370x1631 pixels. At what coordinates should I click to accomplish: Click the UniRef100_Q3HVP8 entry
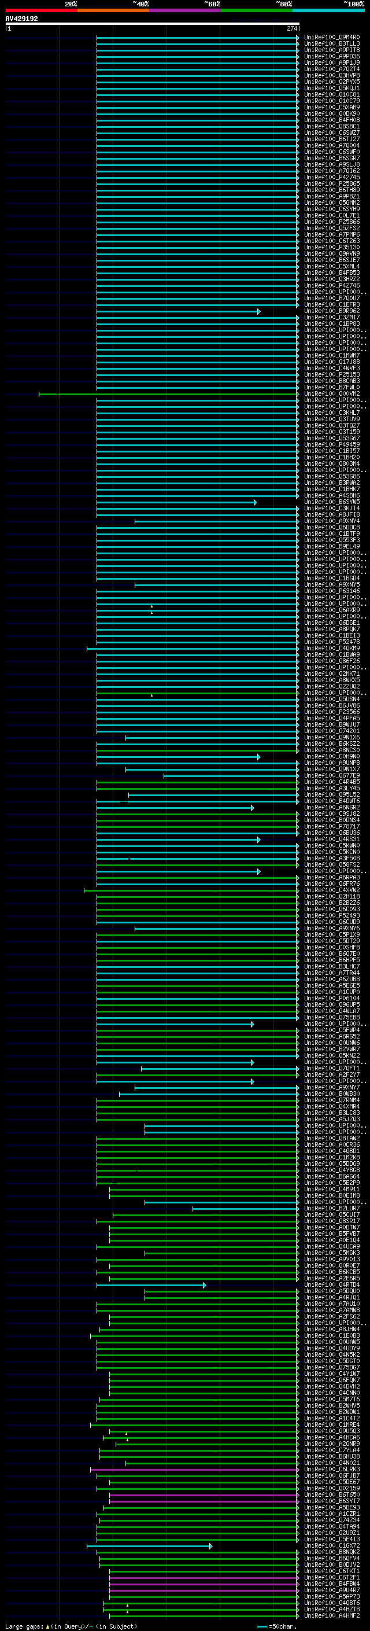click(x=332, y=75)
